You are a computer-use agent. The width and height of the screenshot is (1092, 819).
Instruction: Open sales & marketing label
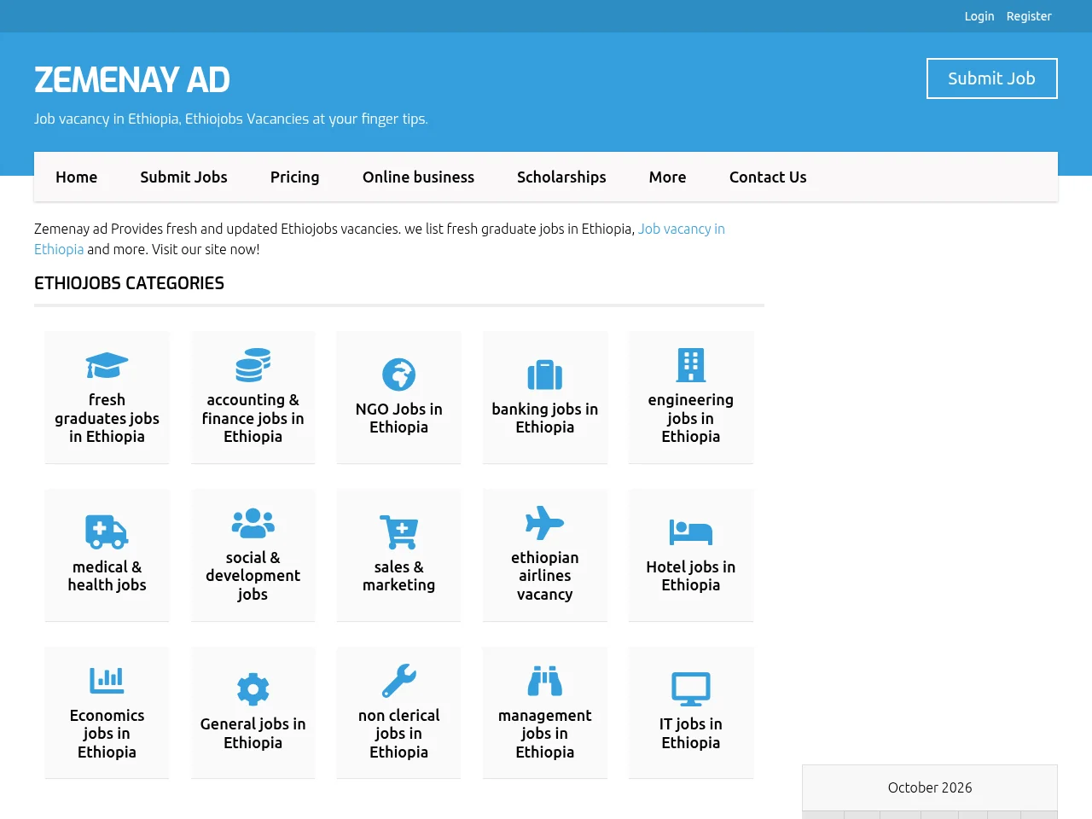click(x=398, y=576)
